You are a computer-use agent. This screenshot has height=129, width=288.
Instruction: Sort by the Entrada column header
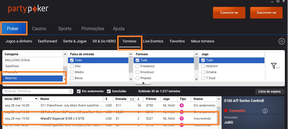(121, 99)
